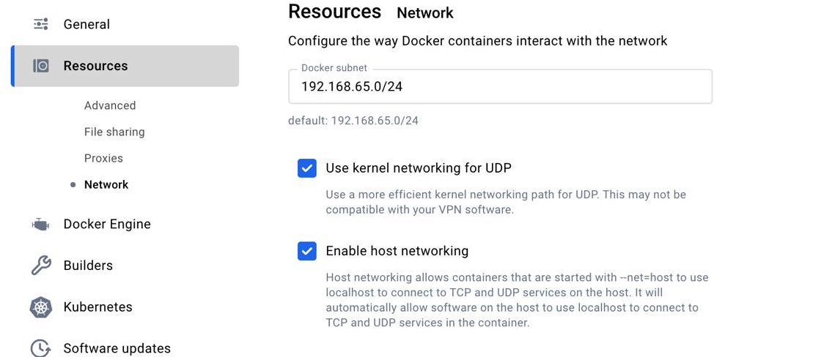Click the Docker Engine whale icon
The height and width of the screenshot is (357, 824).
[40, 225]
